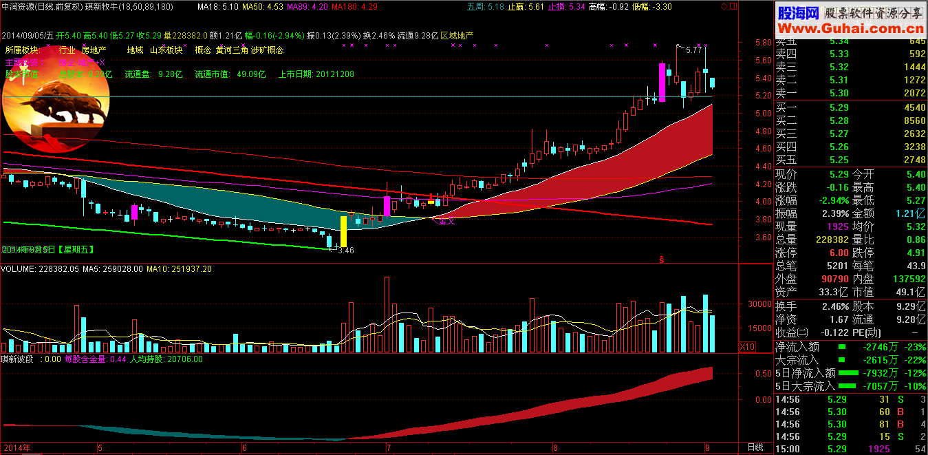Click the MA18: 5.10 legend value
Viewport: 928px width, 455px height.
(217, 6)
